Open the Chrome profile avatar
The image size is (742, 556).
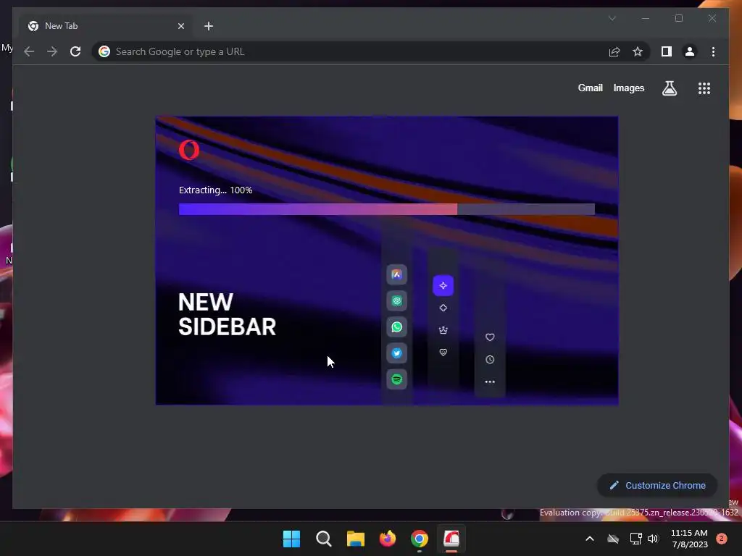690,51
